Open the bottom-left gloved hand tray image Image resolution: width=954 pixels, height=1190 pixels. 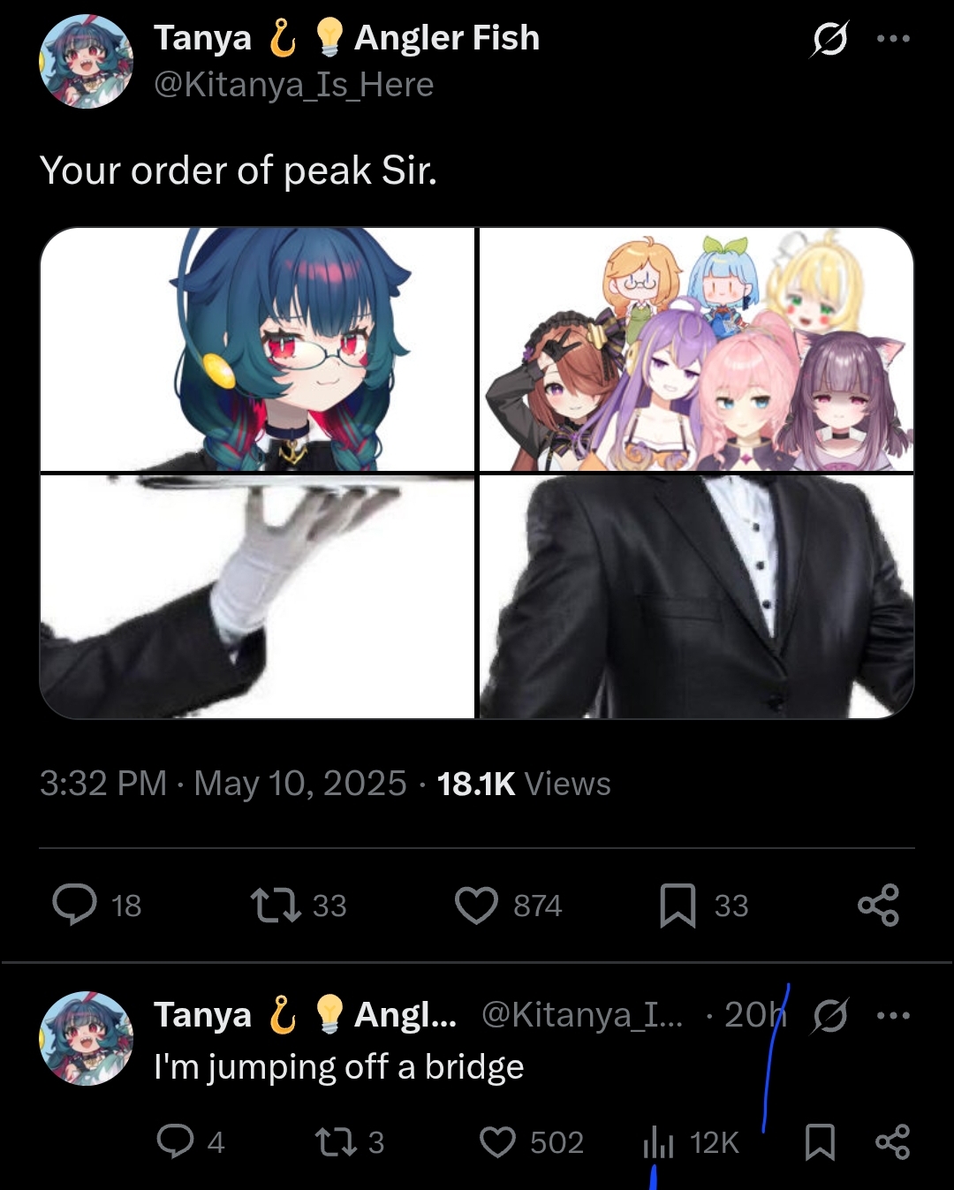257,596
